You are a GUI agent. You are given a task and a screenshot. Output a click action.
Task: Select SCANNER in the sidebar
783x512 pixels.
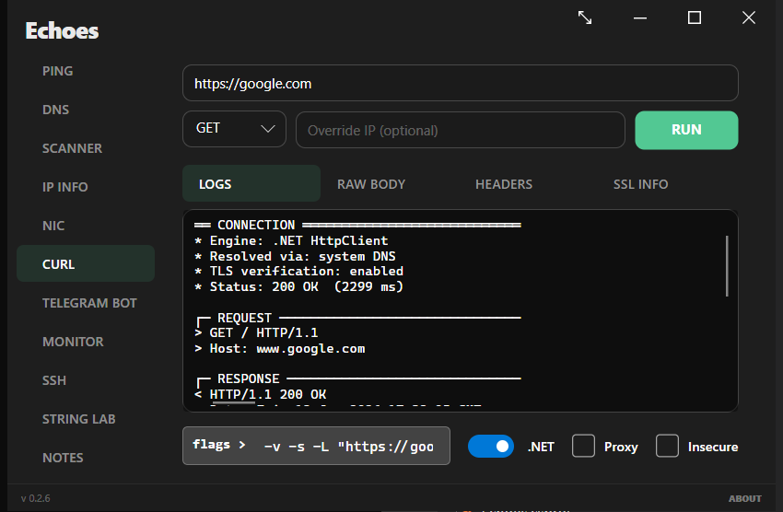[72, 148]
